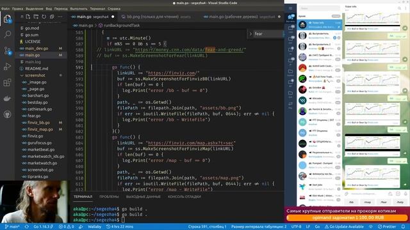Open main_dev.go in Explorer
410x230 pixels.
pyautogui.click(x=37, y=49)
